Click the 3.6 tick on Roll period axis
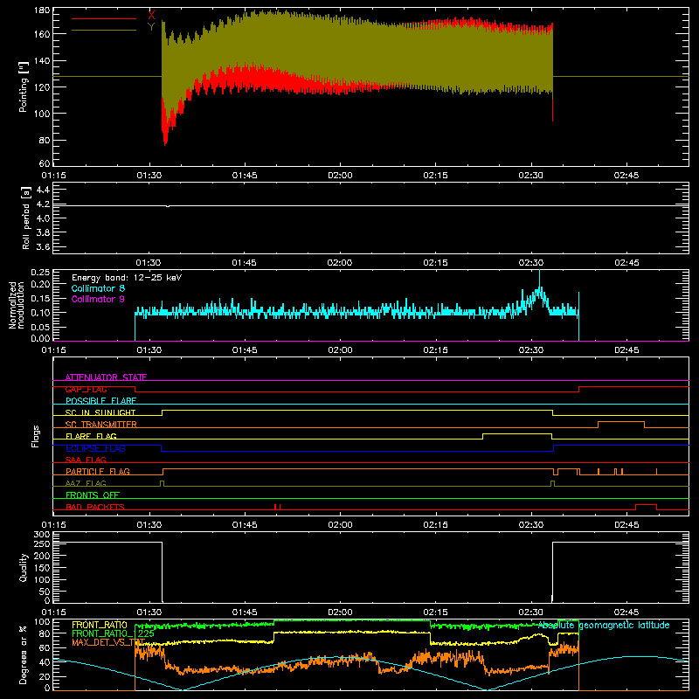 43,246
